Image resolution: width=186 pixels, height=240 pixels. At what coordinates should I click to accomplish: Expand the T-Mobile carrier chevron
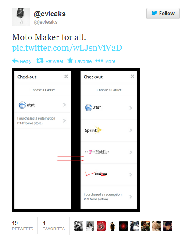pos(131,152)
